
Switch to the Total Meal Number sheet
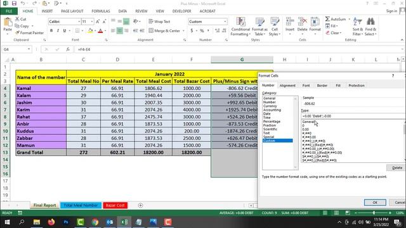point(81,205)
